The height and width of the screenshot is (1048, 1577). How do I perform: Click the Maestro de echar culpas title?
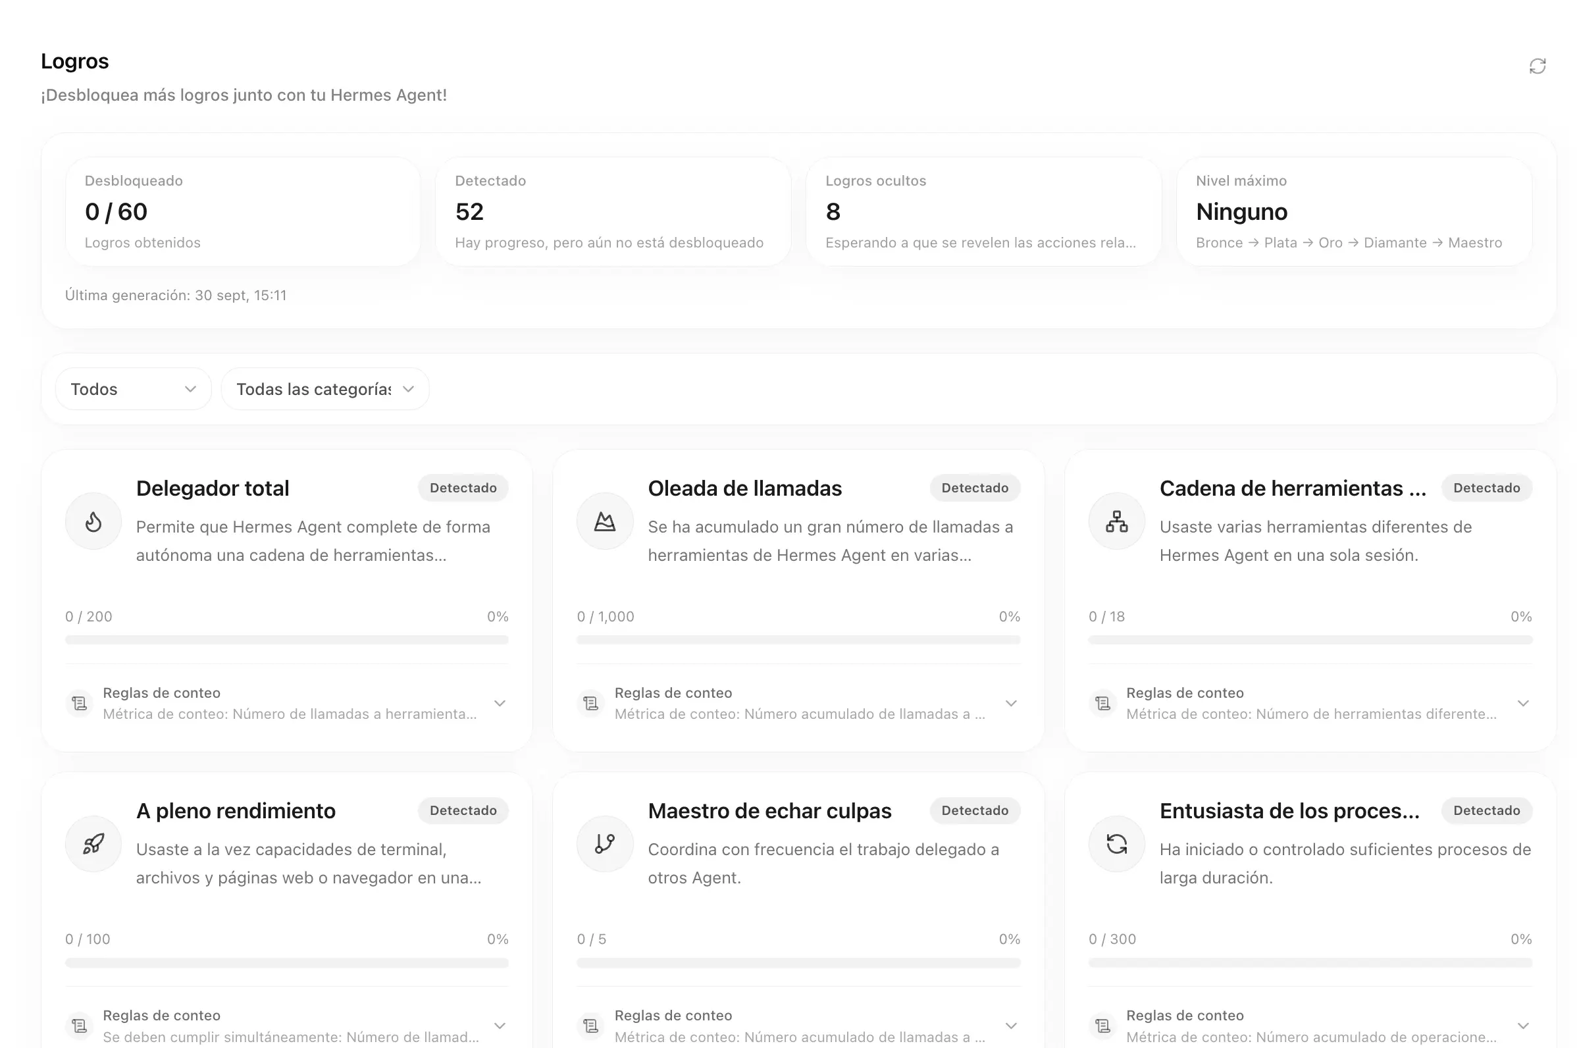[x=770, y=810]
